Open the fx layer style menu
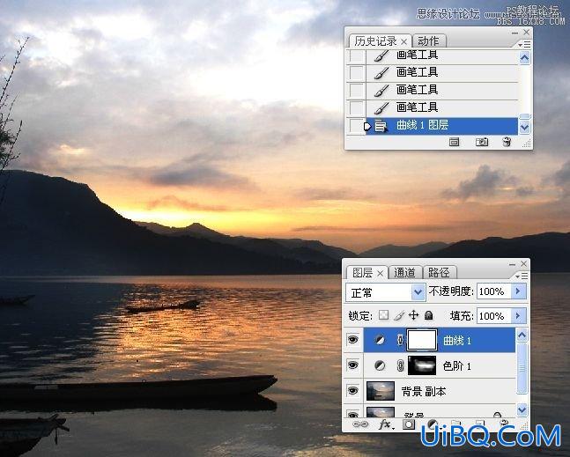 (x=386, y=424)
